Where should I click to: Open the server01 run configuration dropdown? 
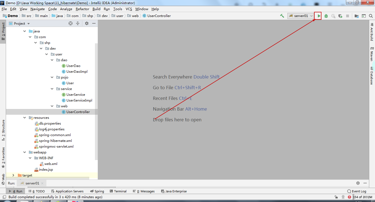coord(301,16)
